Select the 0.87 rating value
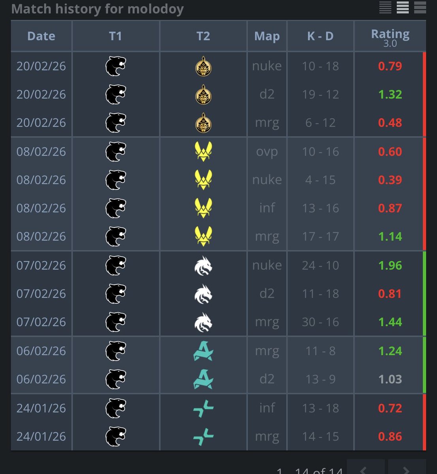This screenshot has width=437, height=474. [390, 208]
